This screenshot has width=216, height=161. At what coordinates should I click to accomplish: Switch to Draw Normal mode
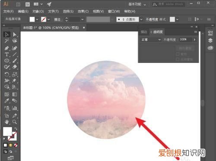click(5, 152)
